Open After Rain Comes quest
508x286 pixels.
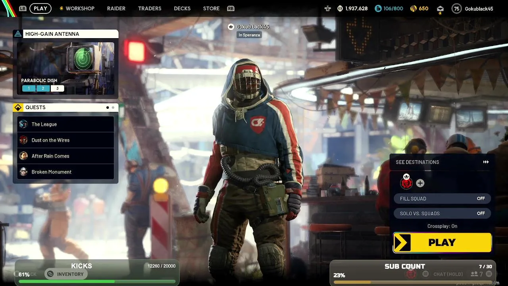click(x=65, y=156)
